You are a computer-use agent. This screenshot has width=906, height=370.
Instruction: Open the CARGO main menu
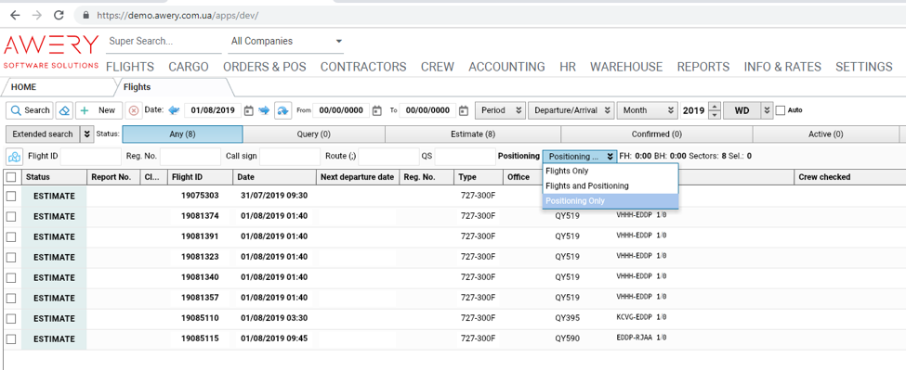pyautogui.click(x=189, y=67)
